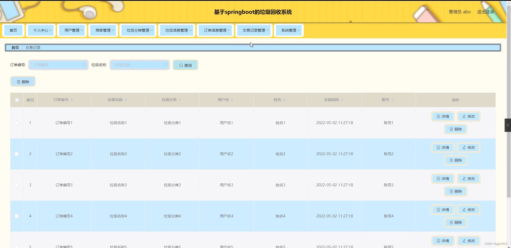
Task: Click the trash icon on the 删除 bulk button
Action: 18,81
